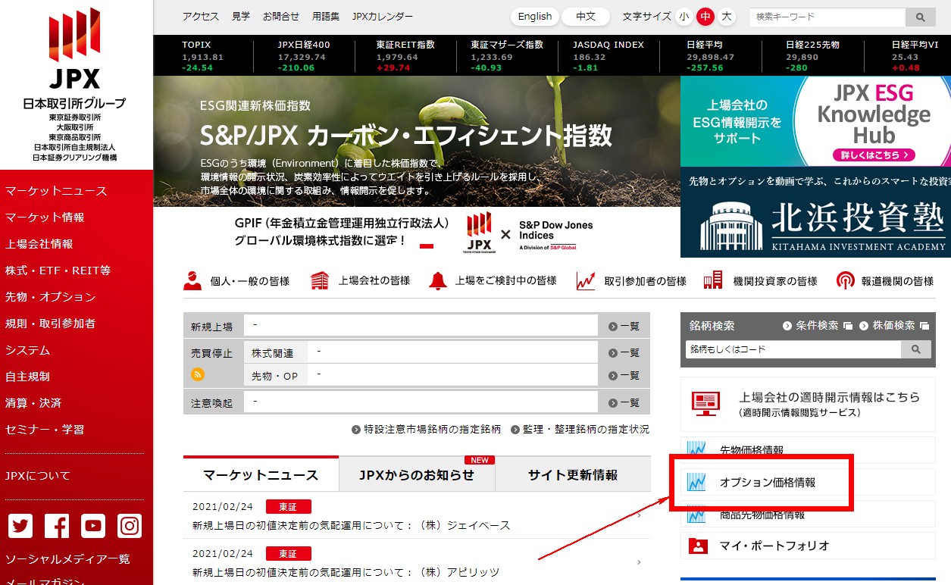Image resolution: width=951 pixels, height=585 pixels.
Task: Open JPX YouTube channel icon
Action: point(93,526)
